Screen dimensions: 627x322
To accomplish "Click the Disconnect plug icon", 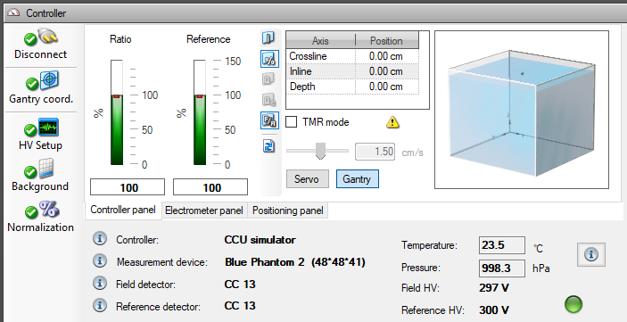I will tap(48, 37).
